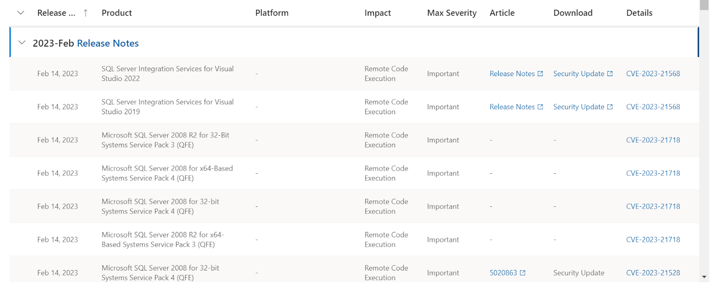
Task: Click the Release date sort arrow icon
Action: [x=86, y=13]
